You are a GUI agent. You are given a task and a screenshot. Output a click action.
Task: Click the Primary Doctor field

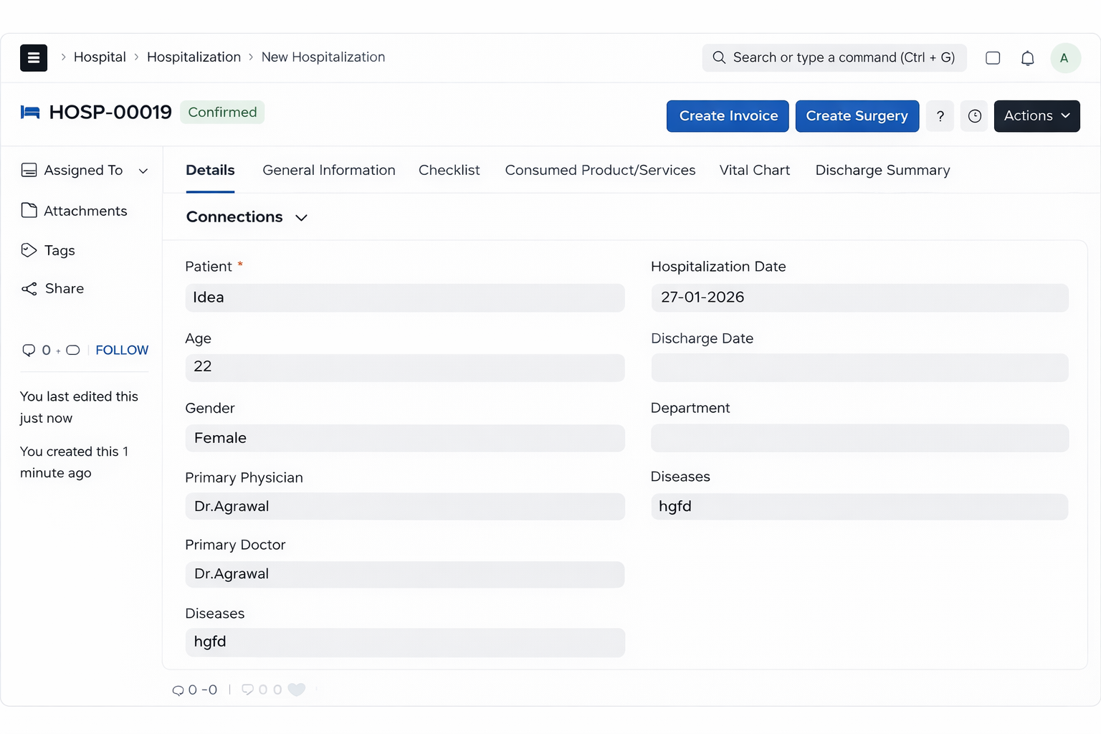coord(405,574)
